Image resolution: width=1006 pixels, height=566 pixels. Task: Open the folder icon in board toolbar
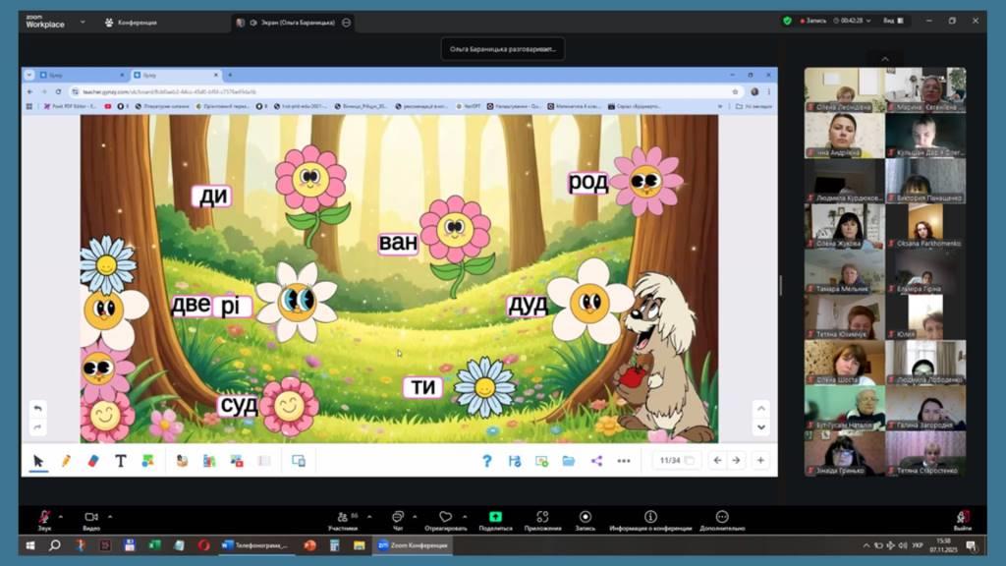click(x=569, y=460)
